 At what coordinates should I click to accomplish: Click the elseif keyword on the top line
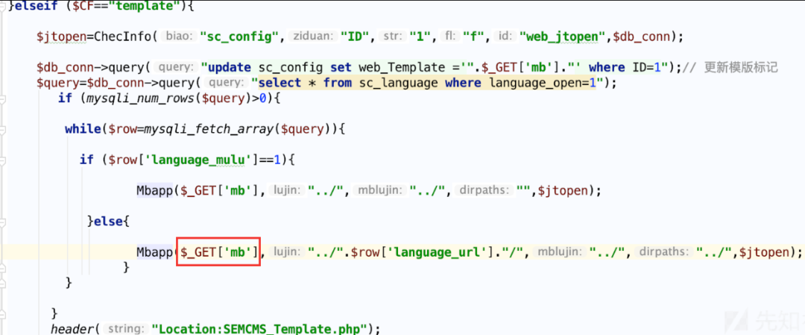tap(34, 7)
